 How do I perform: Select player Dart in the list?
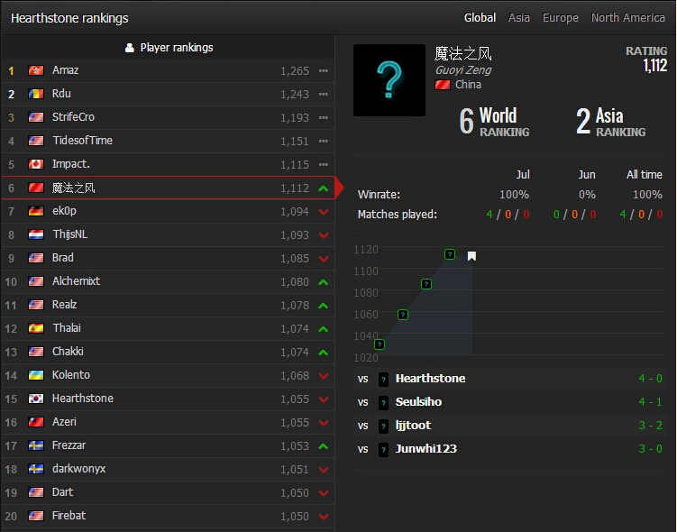(168, 492)
